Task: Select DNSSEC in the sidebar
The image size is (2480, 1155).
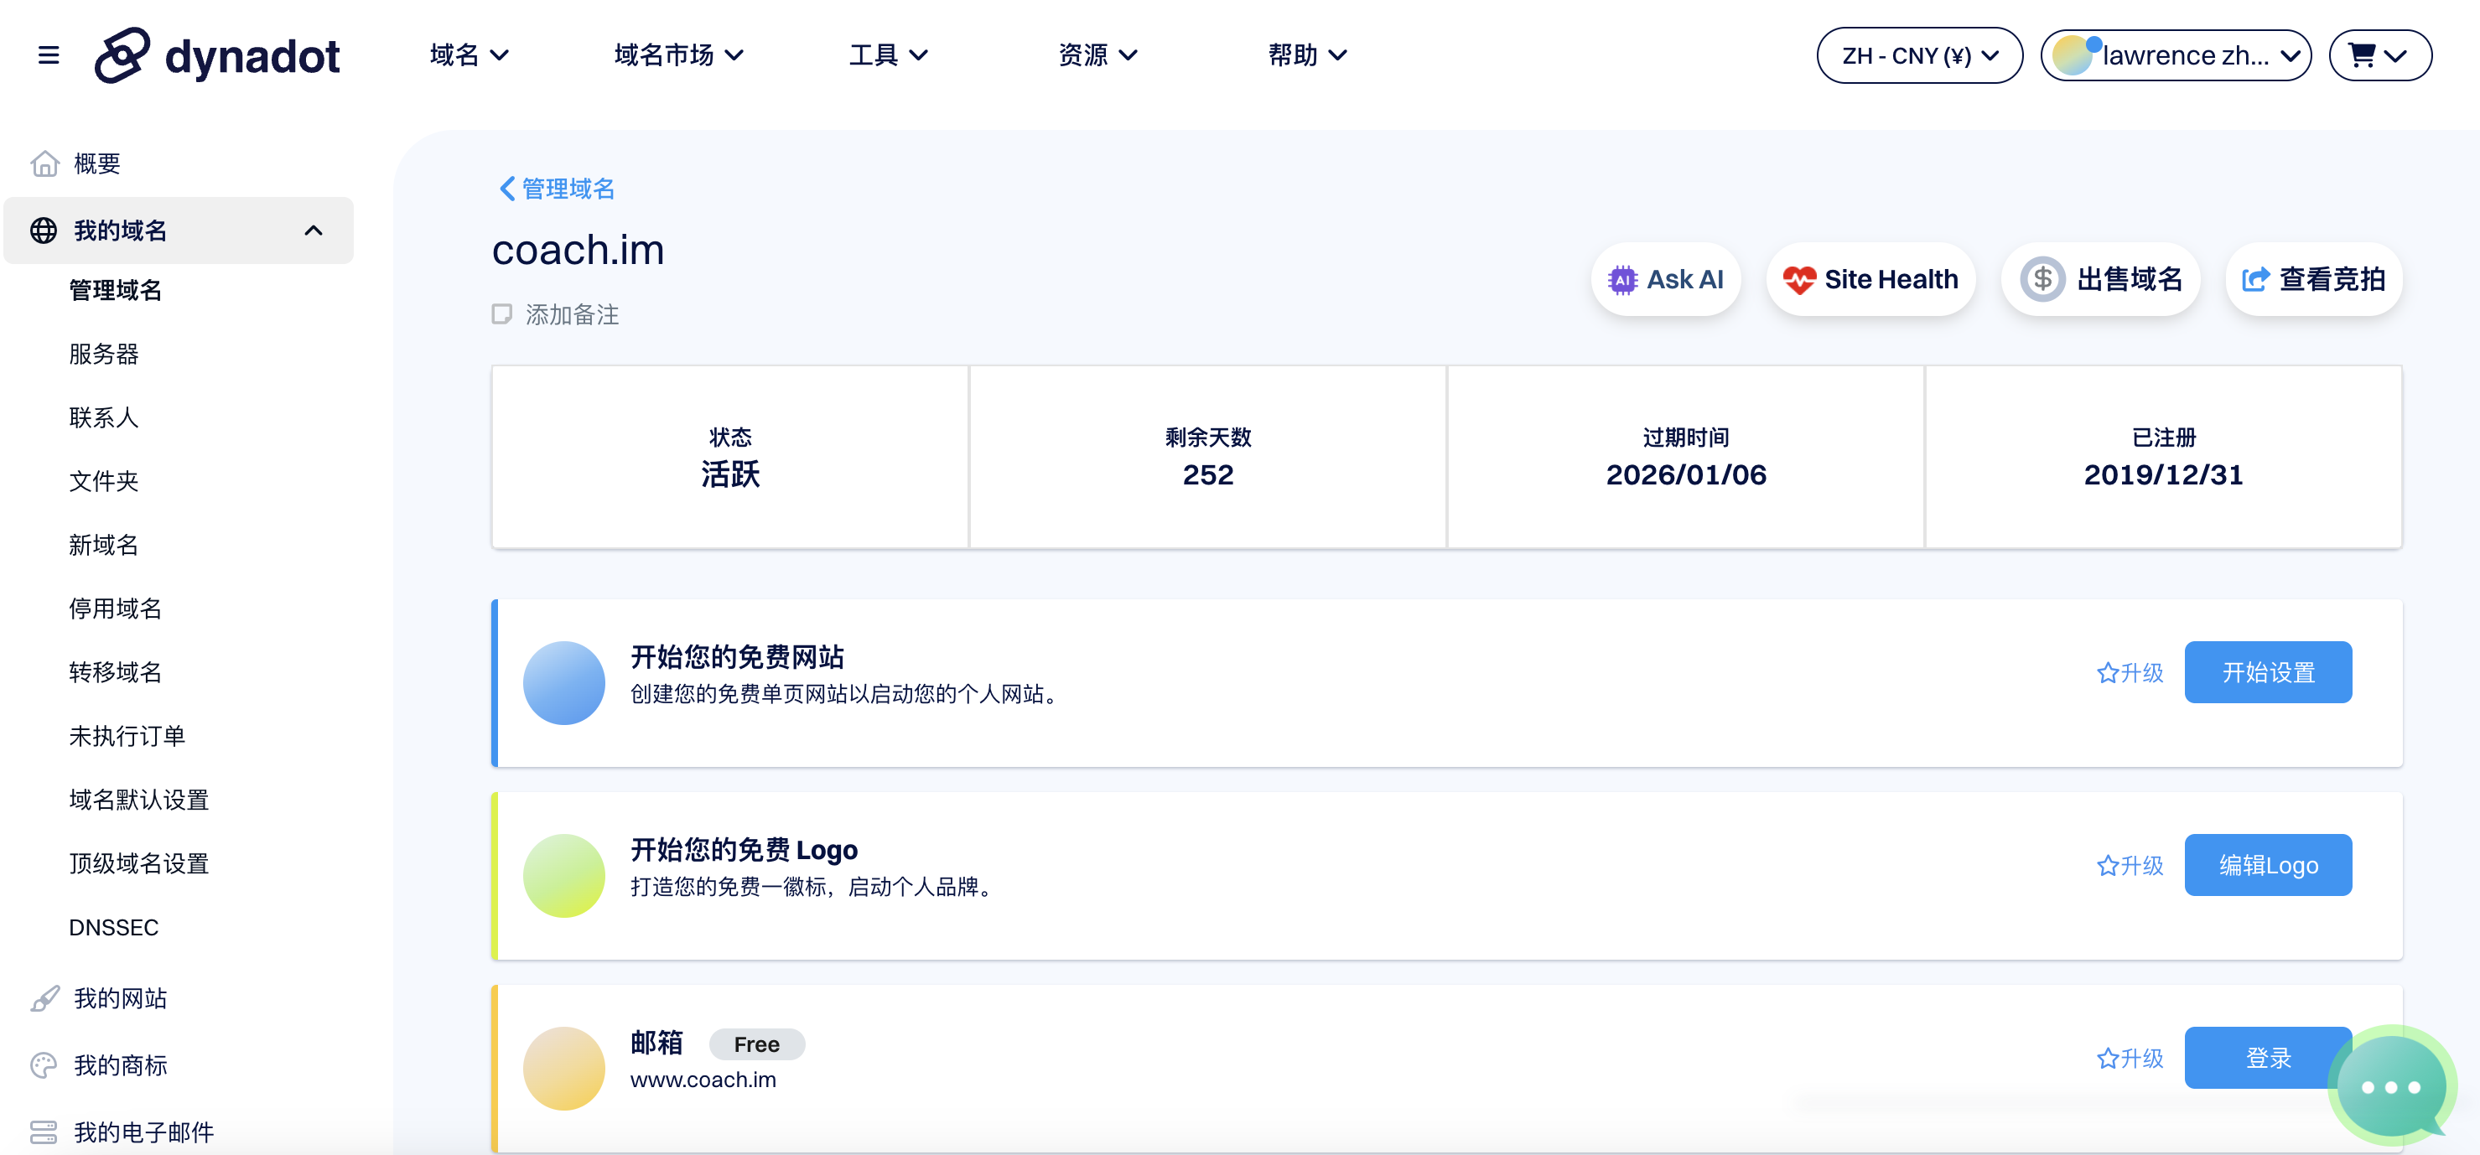Action: coord(113,926)
